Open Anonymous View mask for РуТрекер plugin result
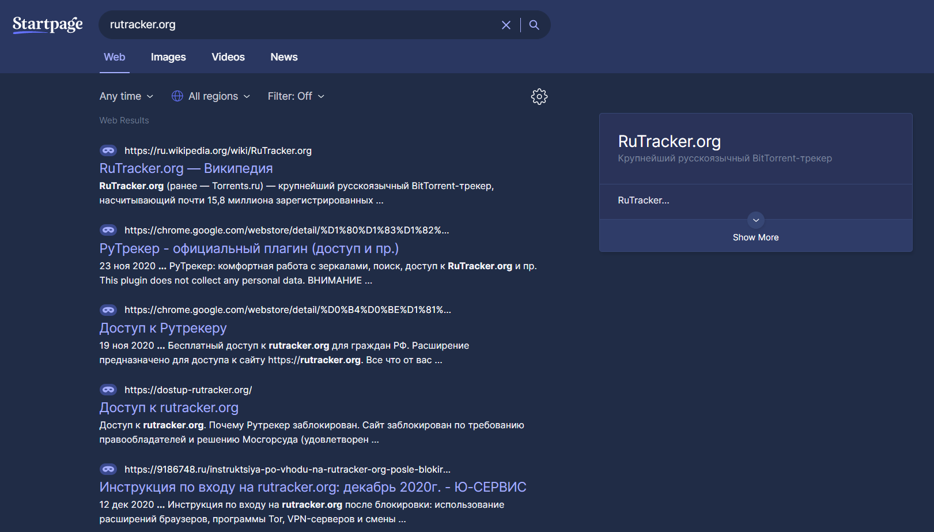The height and width of the screenshot is (532, 934). (108, 230)
